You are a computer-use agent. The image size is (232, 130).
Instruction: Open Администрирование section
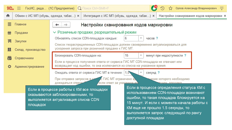coord(29,66)
